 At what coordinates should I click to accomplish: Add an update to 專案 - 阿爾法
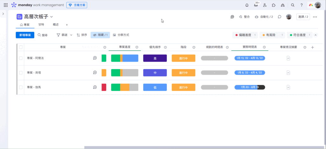pyautogui.click(x=95, y=58)
